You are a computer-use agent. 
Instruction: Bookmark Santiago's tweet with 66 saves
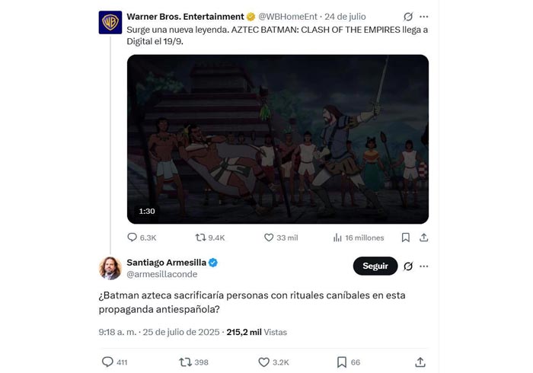tap(349, 362)
